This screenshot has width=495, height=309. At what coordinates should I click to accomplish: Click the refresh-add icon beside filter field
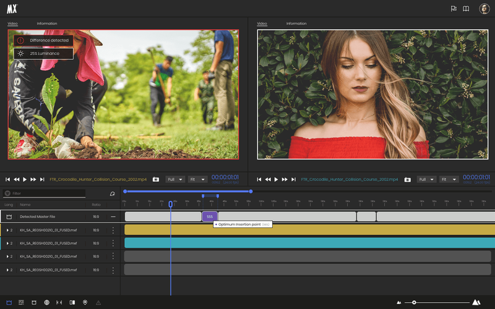click(112, 193)
